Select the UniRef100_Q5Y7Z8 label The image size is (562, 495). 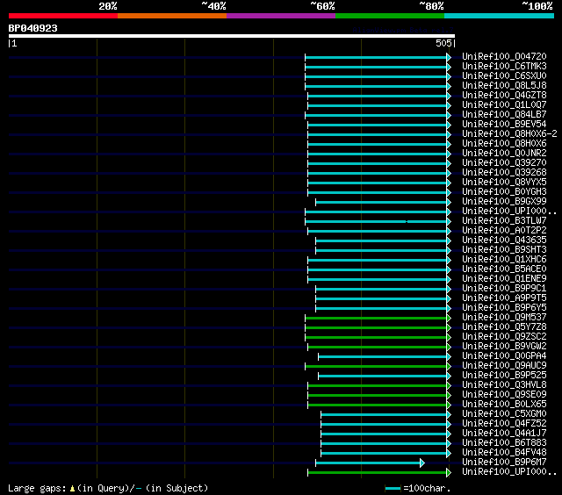[x=504, y=327]
